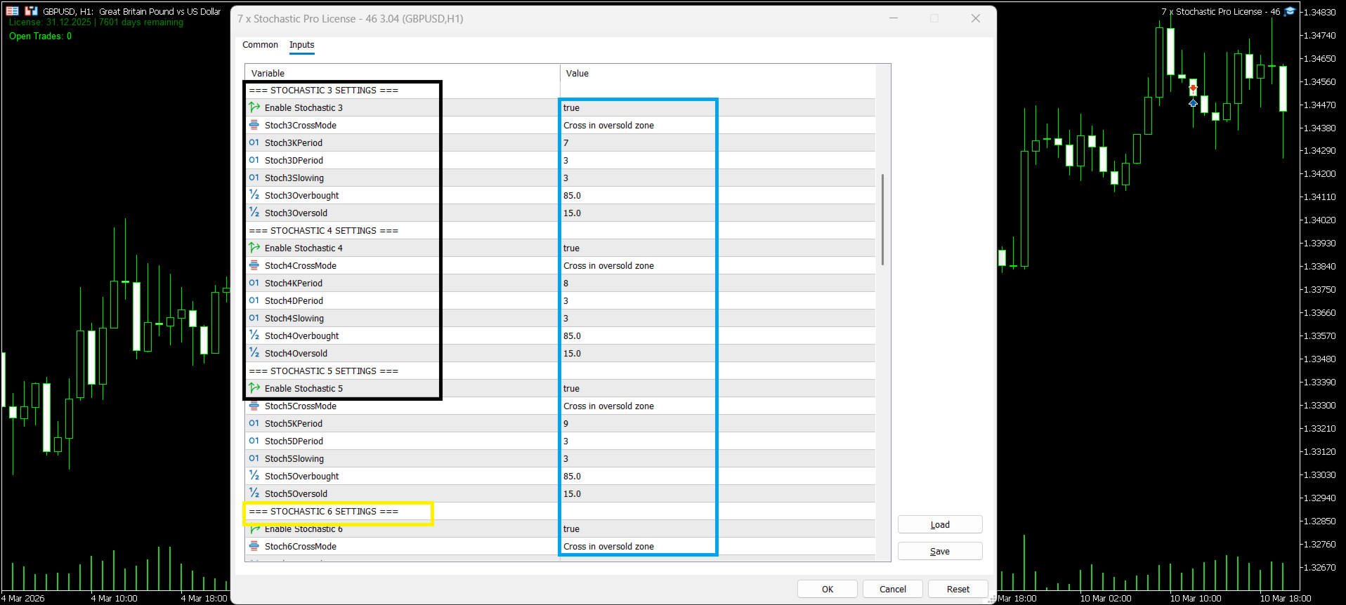Click the integer icon beside Stoch5KPeriod
The height and width of the screenshot is (605, 1346).
pyautogui.click(x=254, y=423)
